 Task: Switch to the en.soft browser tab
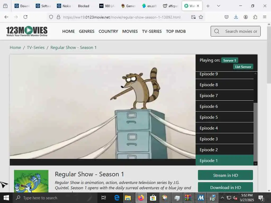coord(149,6)
